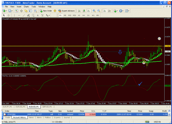The height and width of the screenshot is (124, 172).
Task: Switch to M30 timeframe
Action: point(74,15)
